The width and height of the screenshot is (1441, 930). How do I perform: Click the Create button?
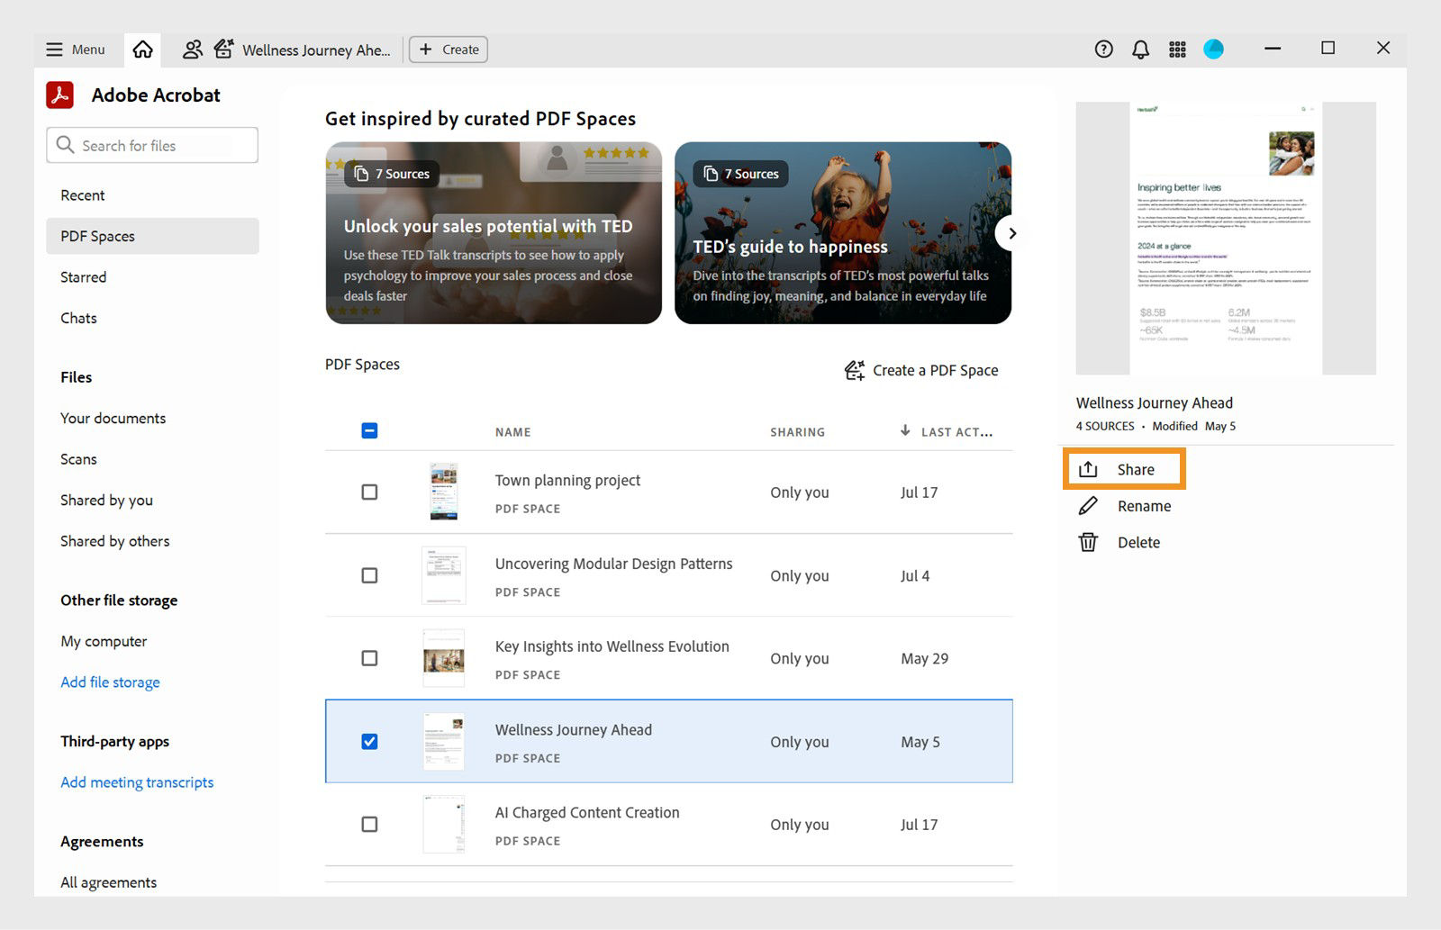[x=449, y=50]
